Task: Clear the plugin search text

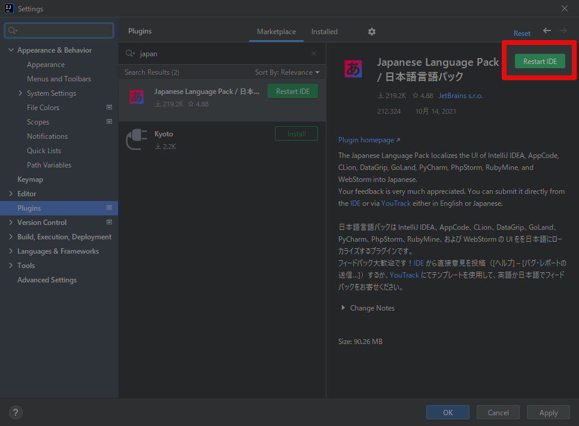Action: click(314, 53)
